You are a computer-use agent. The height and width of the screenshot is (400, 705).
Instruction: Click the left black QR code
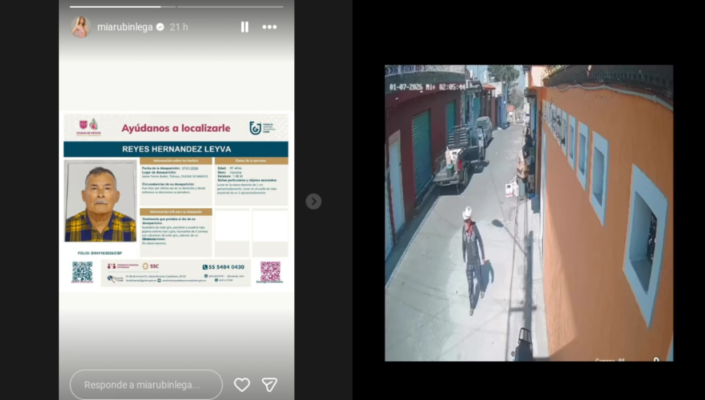tap(82, 271)
